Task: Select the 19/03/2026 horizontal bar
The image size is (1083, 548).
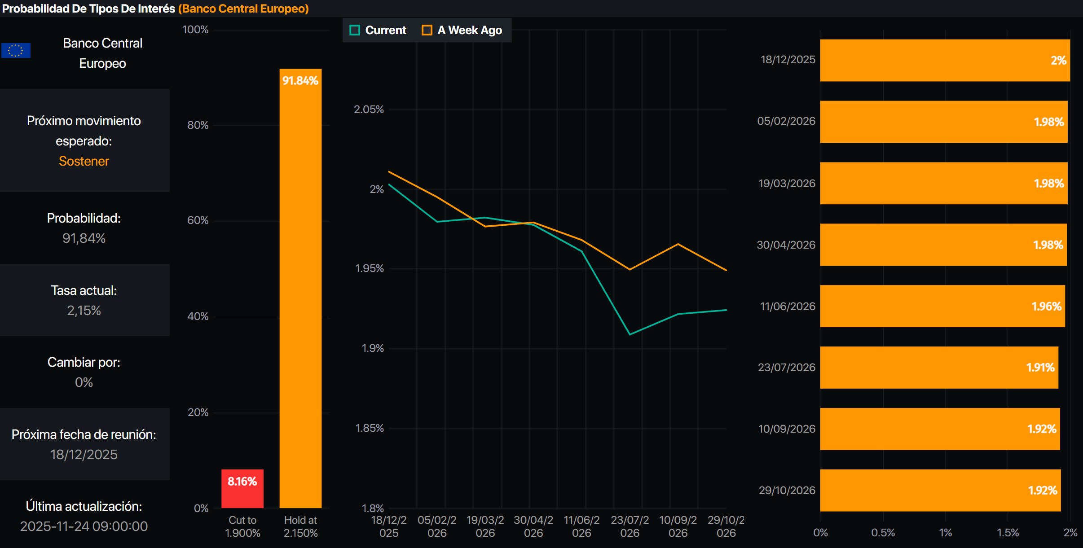Action: pos(943,183)
